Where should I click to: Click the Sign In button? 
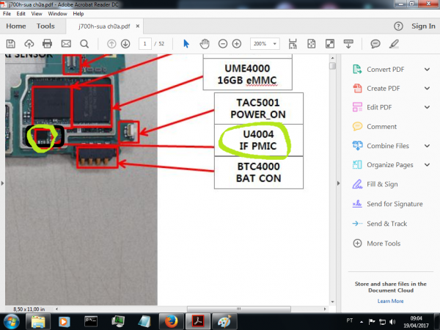(x=423, y=26)
